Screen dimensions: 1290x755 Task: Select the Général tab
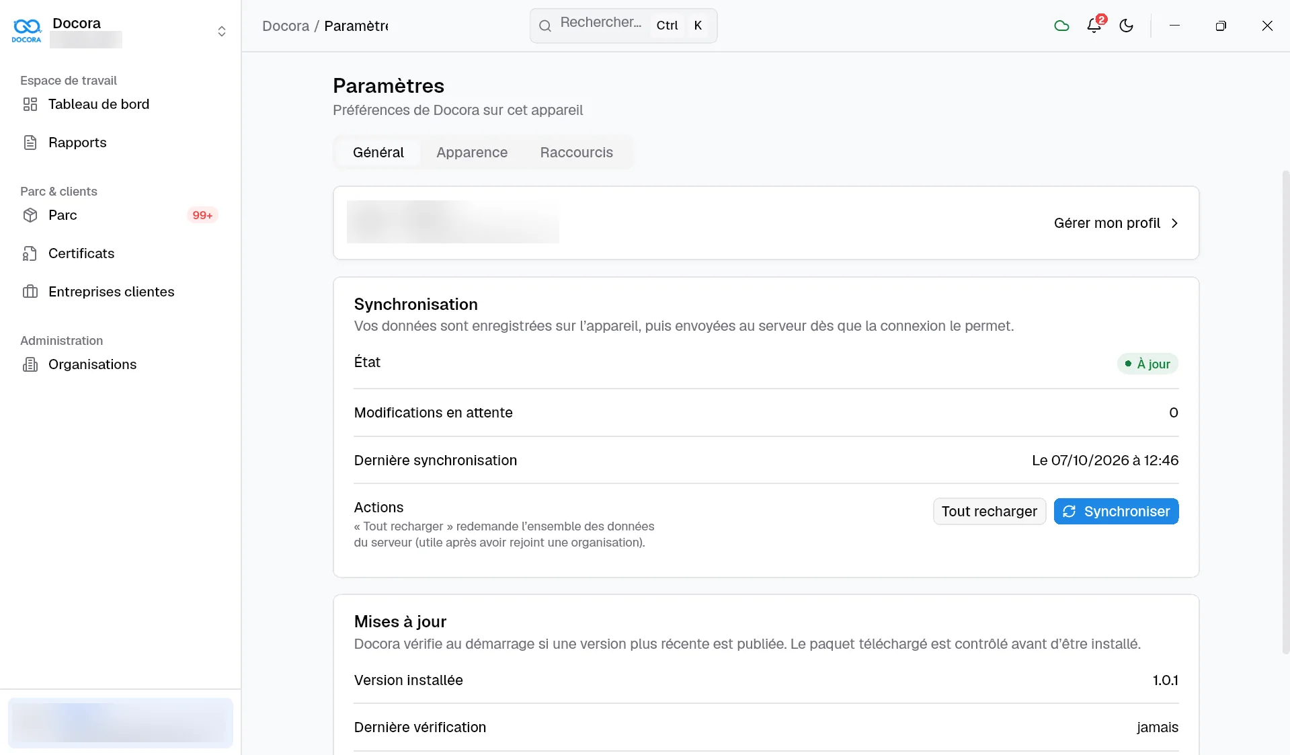click(x=378, y=153)
